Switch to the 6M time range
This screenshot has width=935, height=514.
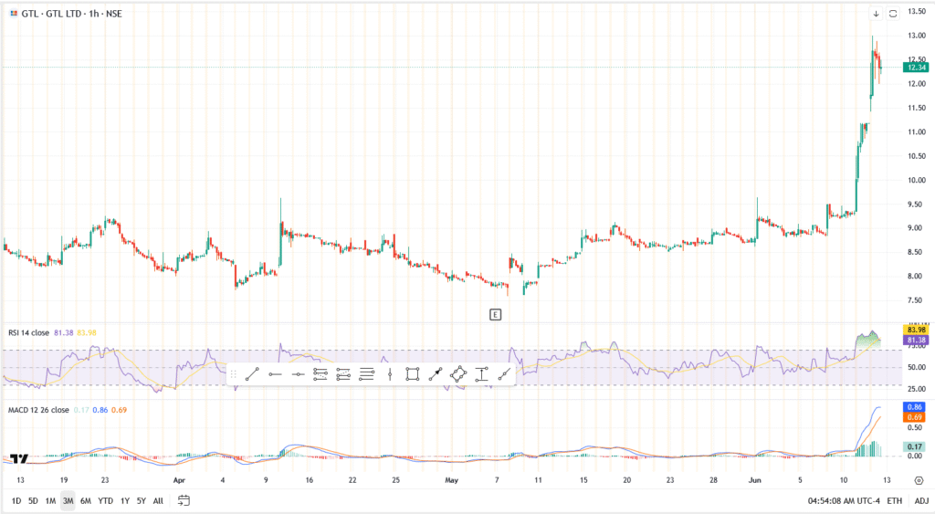pyautogui.click(x=85, y=500)
